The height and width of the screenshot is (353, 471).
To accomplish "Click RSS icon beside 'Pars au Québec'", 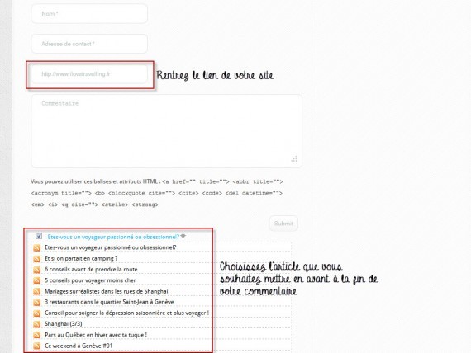I will [37, 335].
